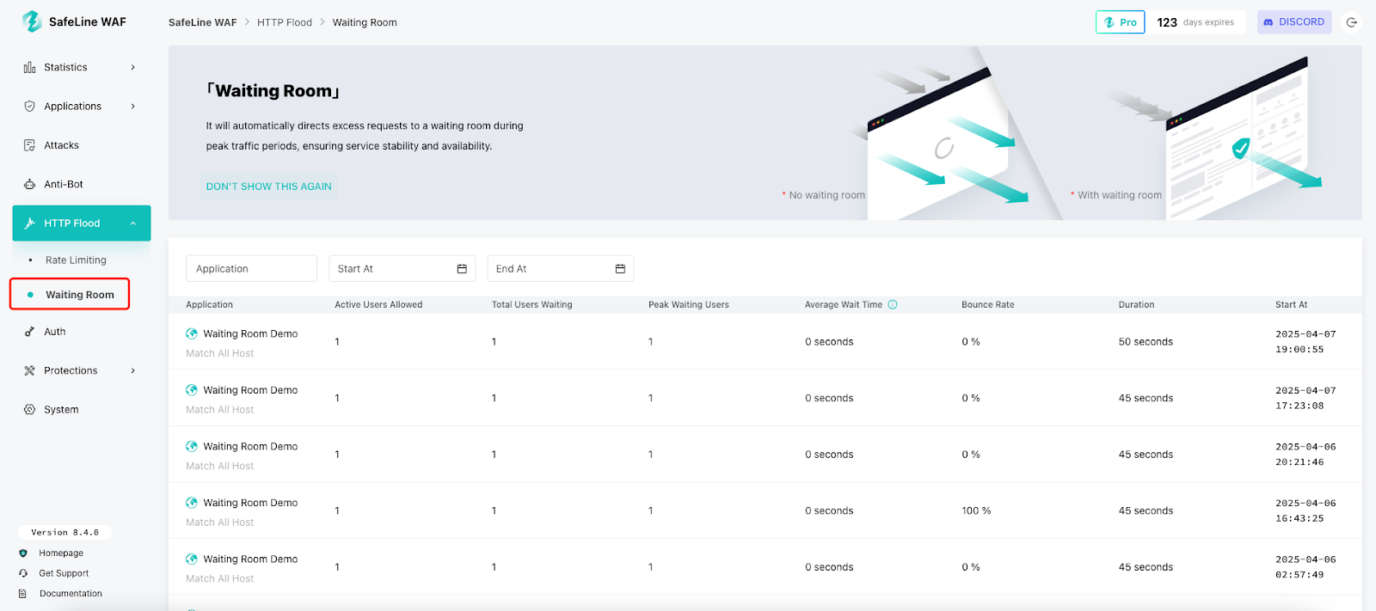Open the Anti-Bot menu item
Screen dimensions: 1376x611
coord(81,184)
